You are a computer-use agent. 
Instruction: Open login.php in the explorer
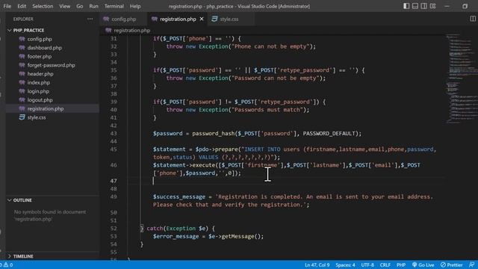38,91
